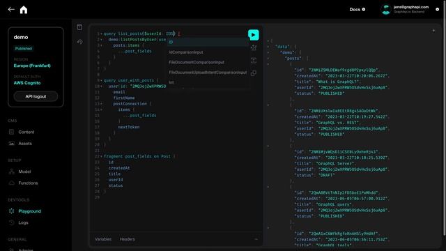Click the Functions cloud icon
Image resolution: width=446 pixels, height=251 pixels.
coord(11,183)
